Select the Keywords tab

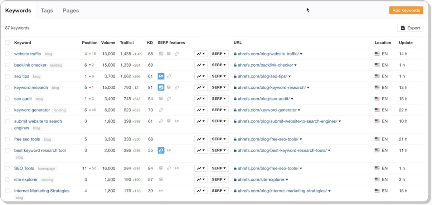point(18,10)
